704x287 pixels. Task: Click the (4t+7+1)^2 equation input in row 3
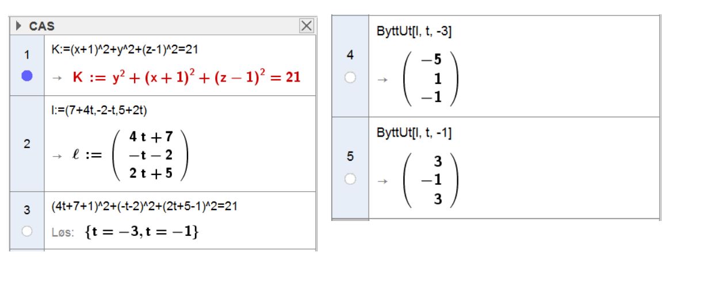click(x=144, y=206)
